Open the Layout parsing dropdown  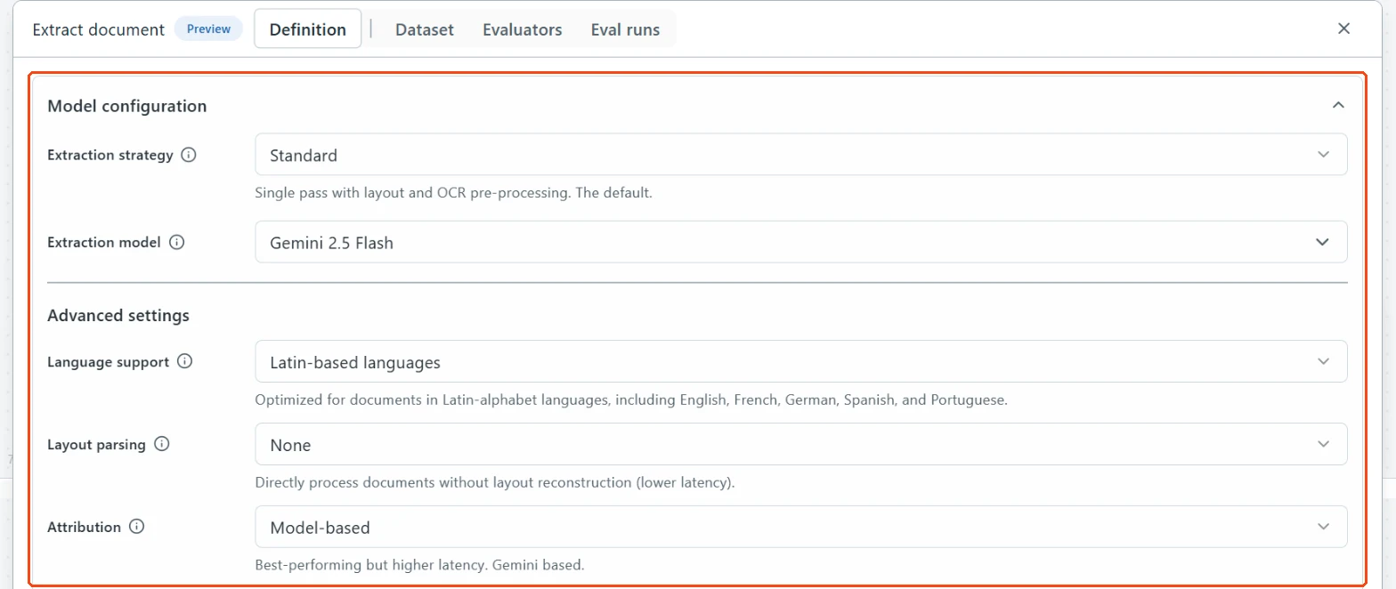(800, 444)
